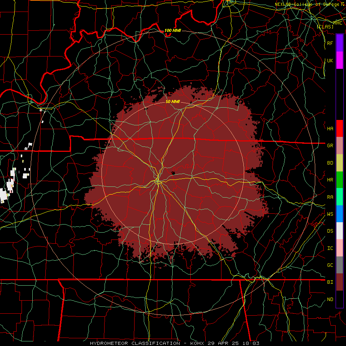Click the "HA" legend label
This screenshot has height=346, width=346.
(x=330, y=129)
